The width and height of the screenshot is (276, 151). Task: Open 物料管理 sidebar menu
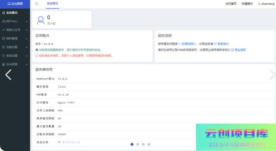(x=15, y=39)
